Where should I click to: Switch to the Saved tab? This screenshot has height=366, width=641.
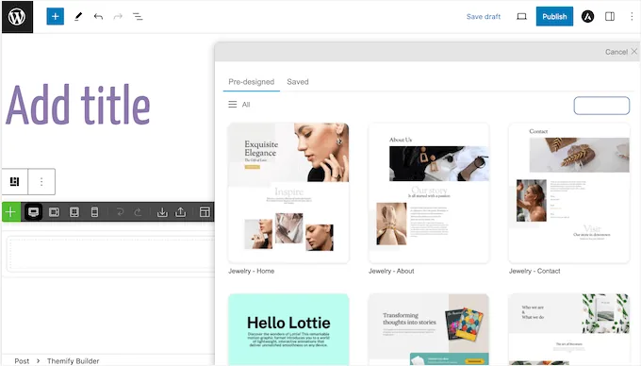point(298,82)
